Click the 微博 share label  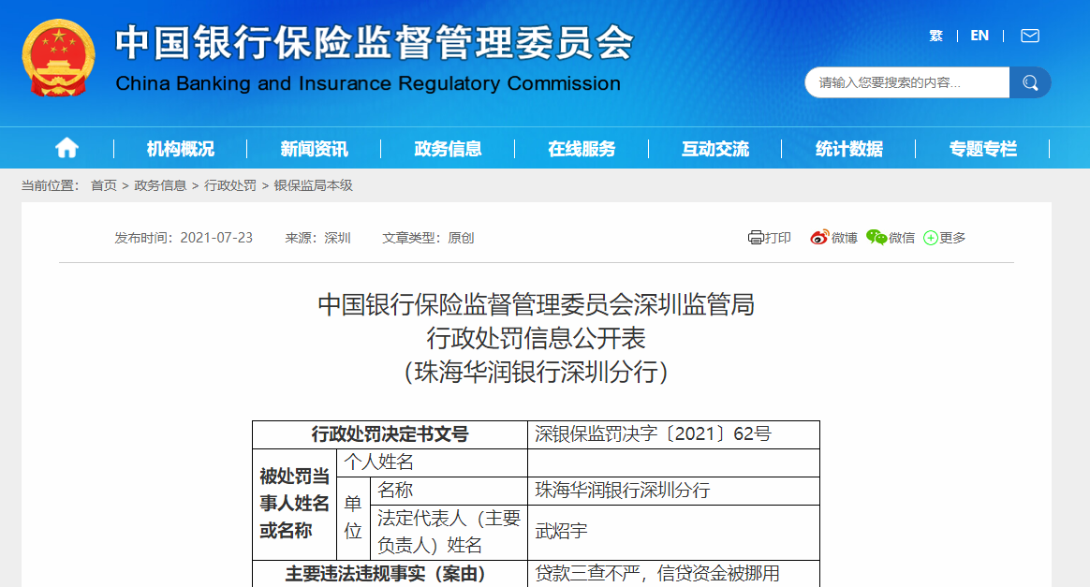tap(845, 238)
